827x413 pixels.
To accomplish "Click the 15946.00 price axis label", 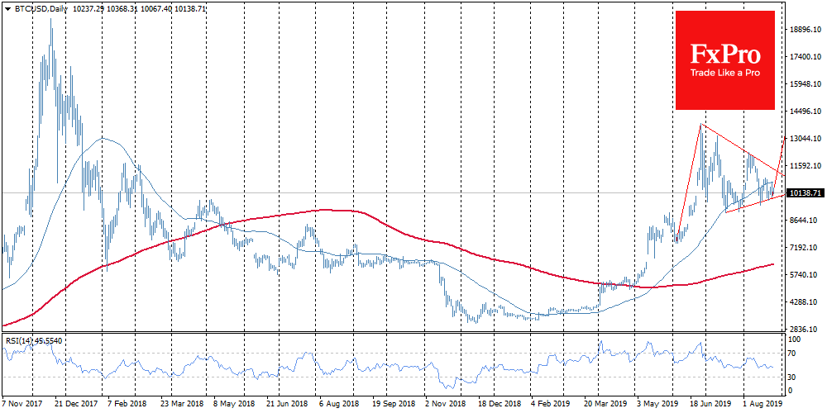I will coord(804,84).
